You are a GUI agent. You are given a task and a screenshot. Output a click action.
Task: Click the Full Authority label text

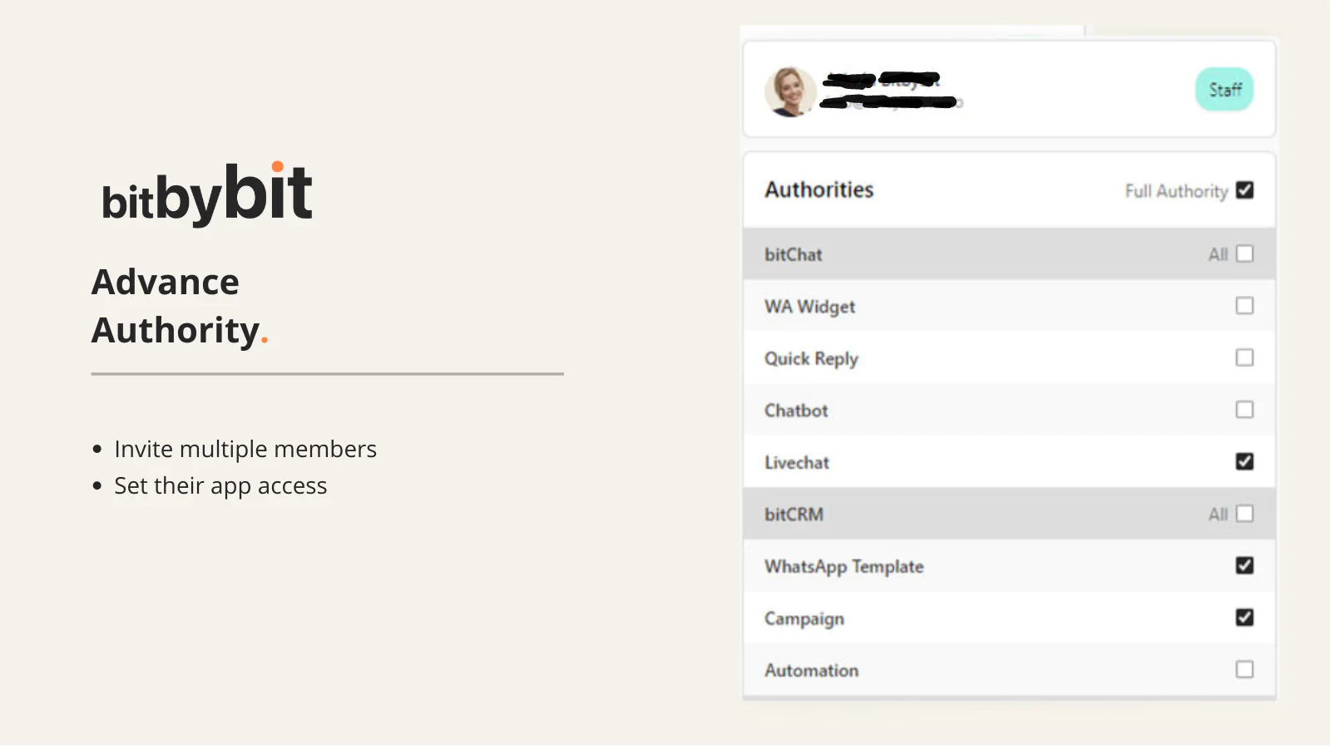1175,191
